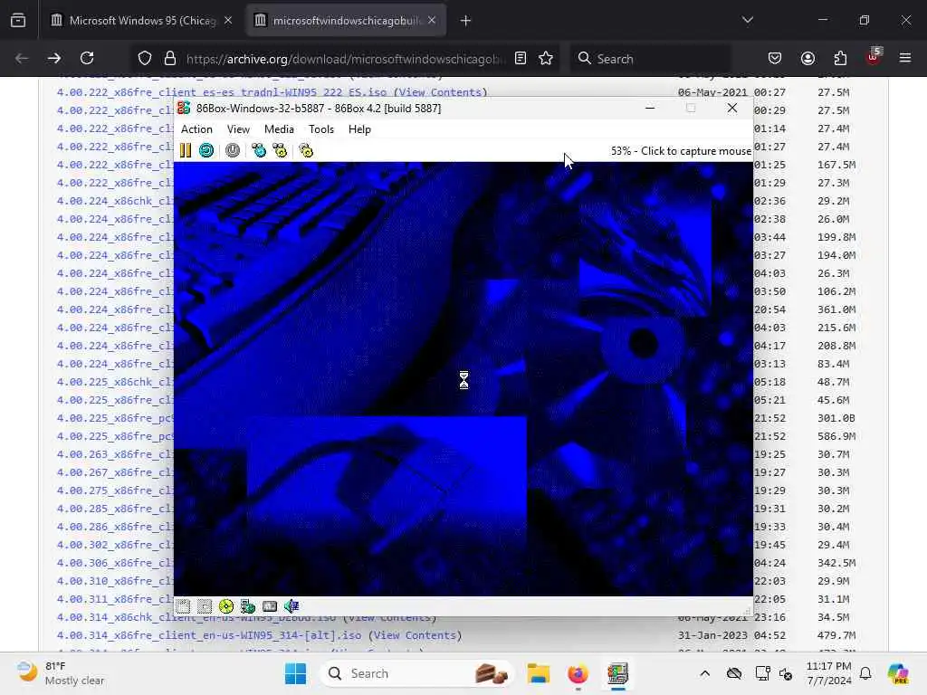Select 86Box icon in taskbar
927x695 pixels.
617,673
